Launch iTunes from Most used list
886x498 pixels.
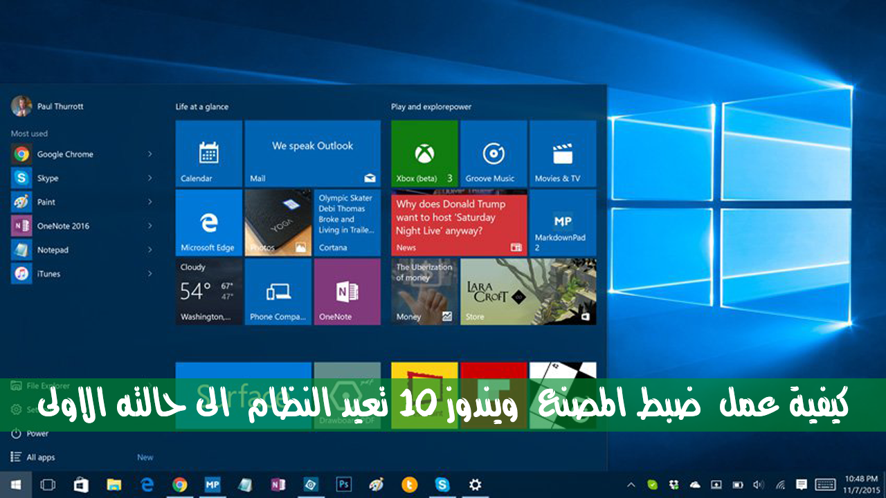click(82, 274)
